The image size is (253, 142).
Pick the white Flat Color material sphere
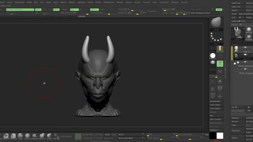click(213, 56)
